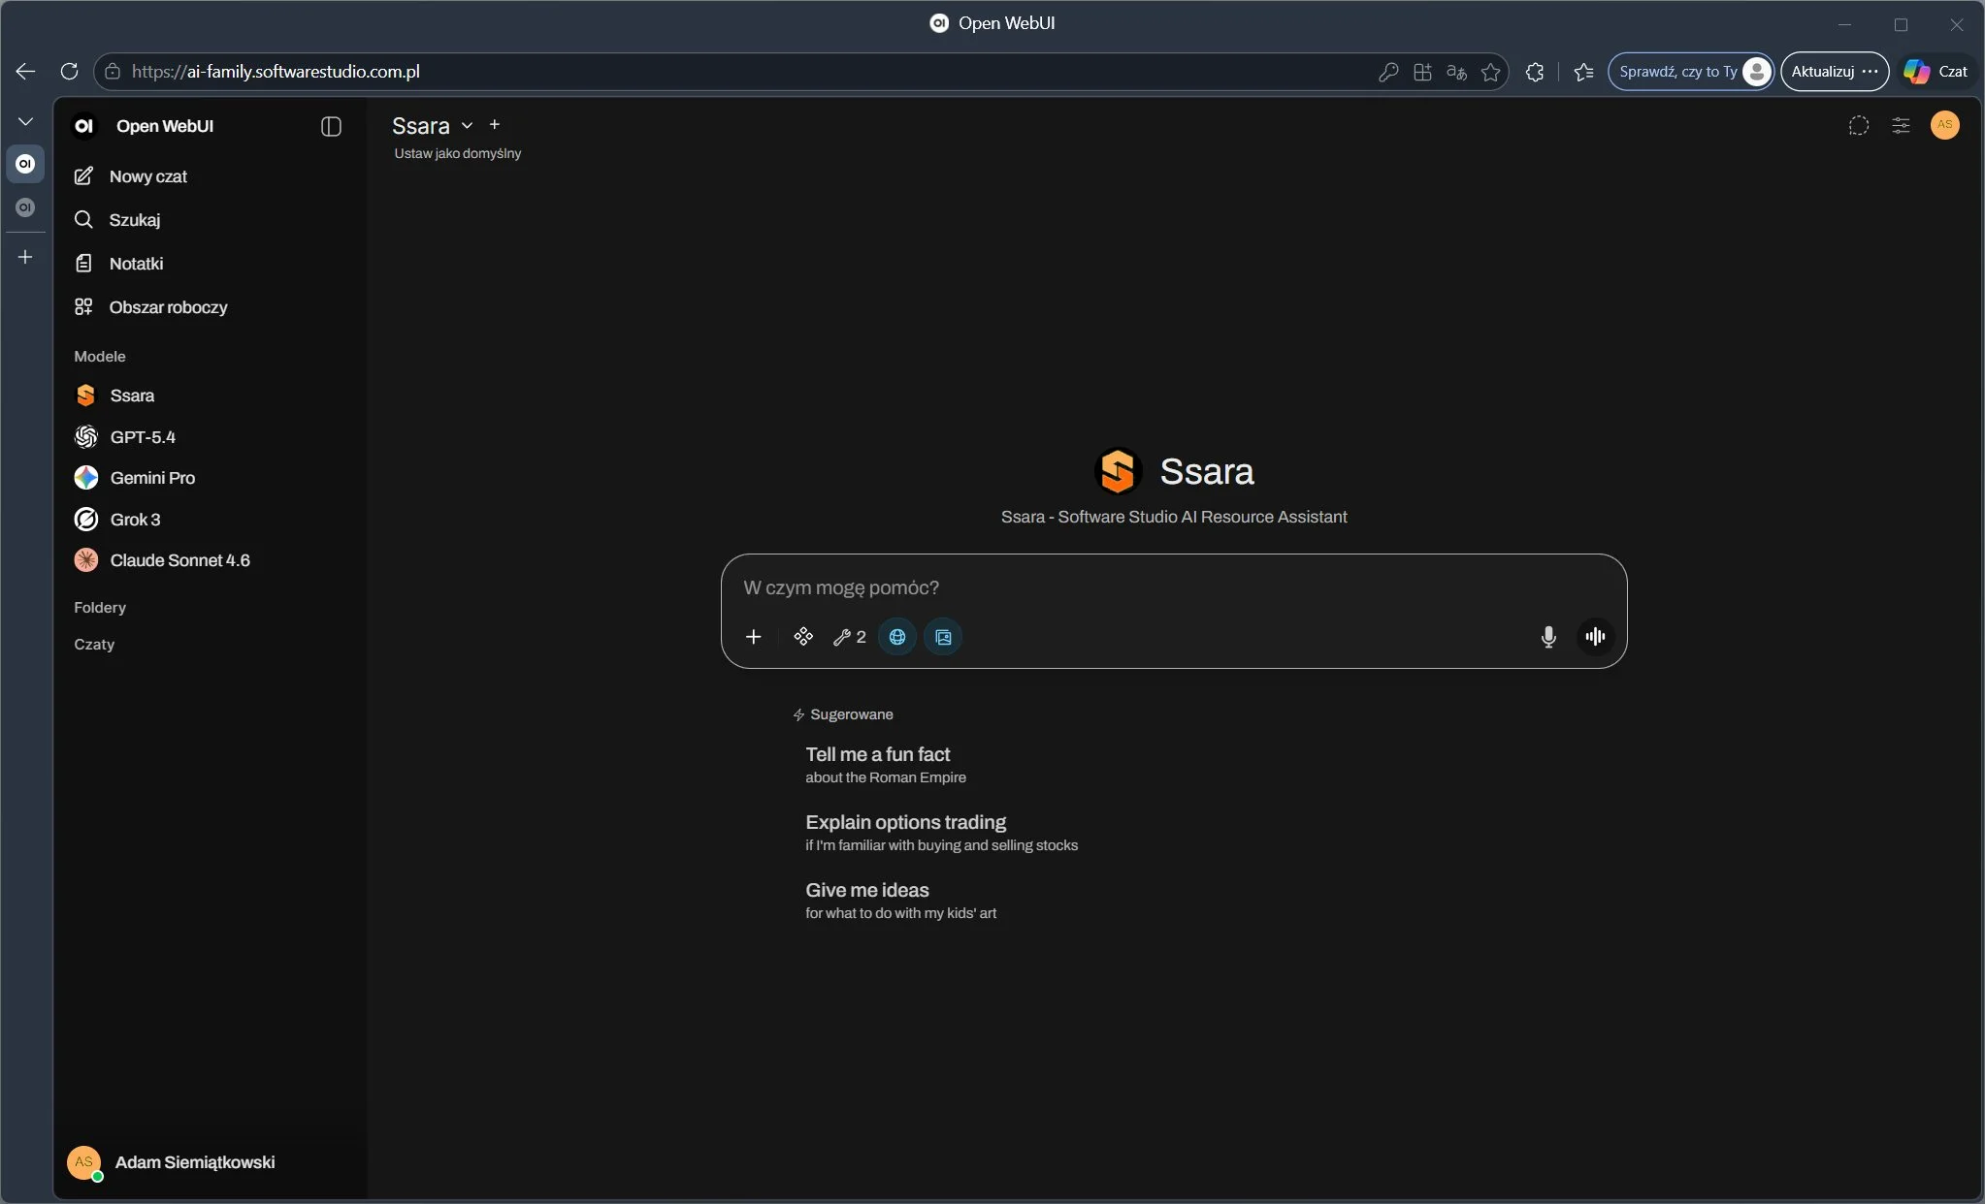Choose Explain options trading suggestion

click(x=941, y=833)
